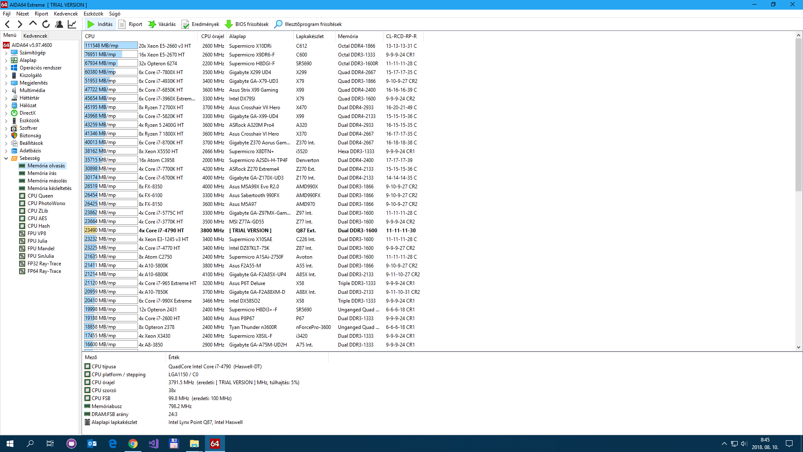The height and width of the screenshot is (452, 803).
Task: Expand the DirectX tree node
Action: (x=6, y=113)
